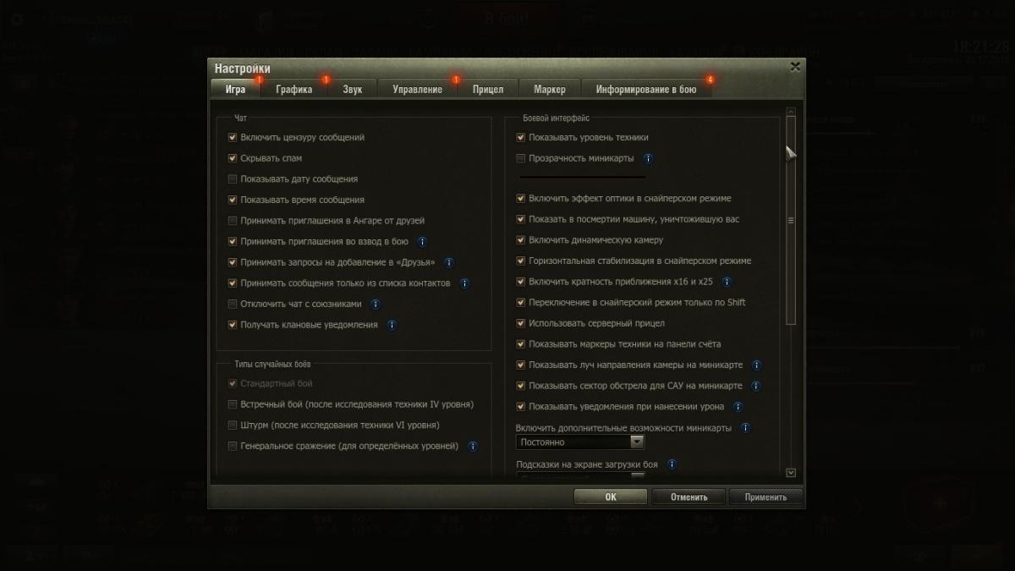Uncheck Скрывать спам
The width and height of the screenshot is (1015, 571).
pos(233,158)
